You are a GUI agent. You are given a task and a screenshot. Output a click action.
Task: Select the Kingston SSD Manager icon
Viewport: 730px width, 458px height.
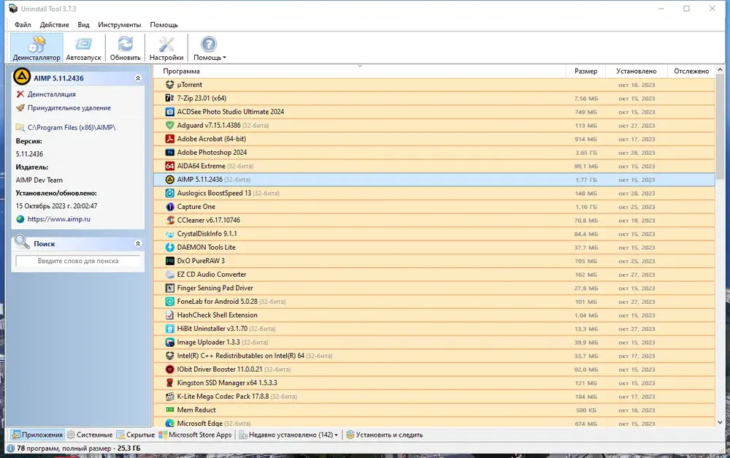tap(170, 383)
